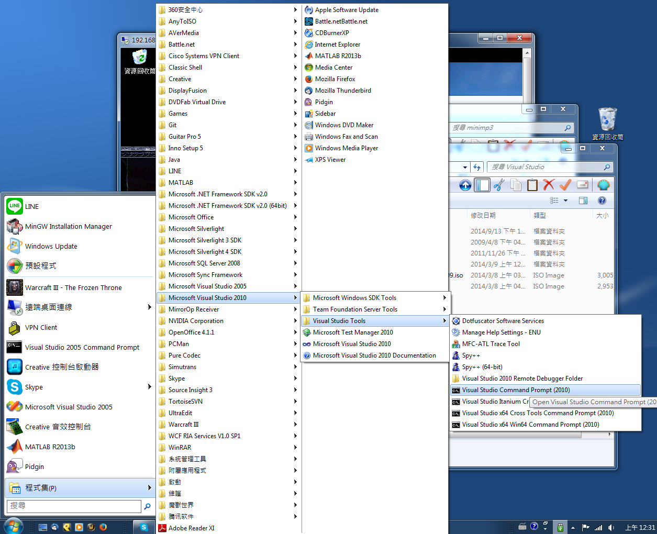Sort by 類型 column header

click(561, 215)
